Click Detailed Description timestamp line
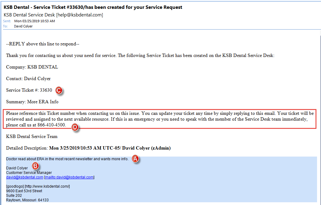 point(88,148)
